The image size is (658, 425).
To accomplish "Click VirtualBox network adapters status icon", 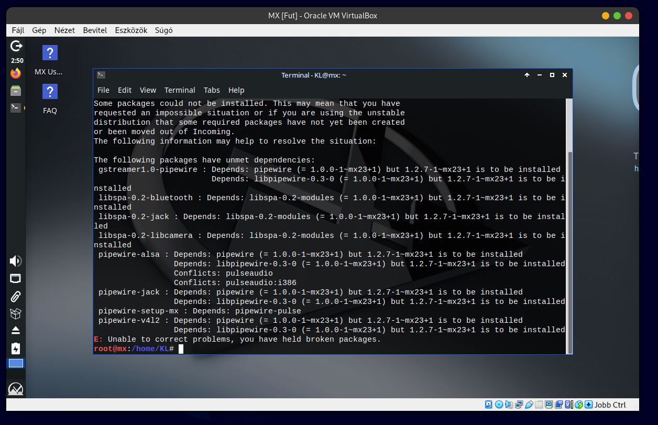I will [519, 405].
